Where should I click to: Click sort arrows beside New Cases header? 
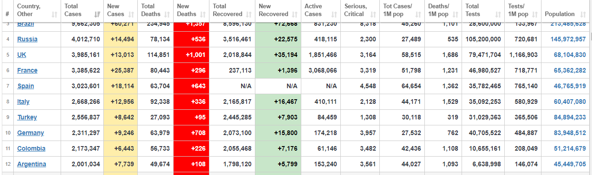[131, 14]
